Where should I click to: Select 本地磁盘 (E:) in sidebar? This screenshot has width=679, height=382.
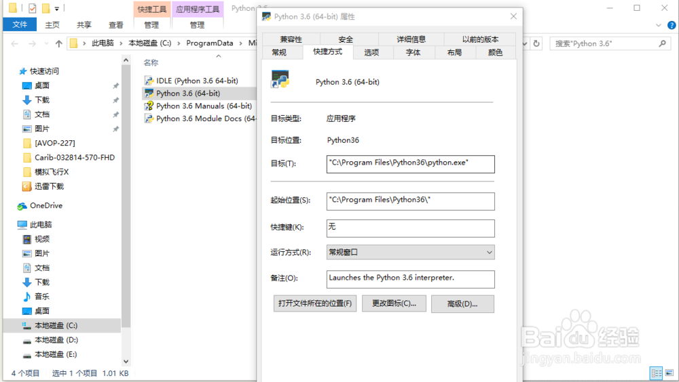point(56,354)
